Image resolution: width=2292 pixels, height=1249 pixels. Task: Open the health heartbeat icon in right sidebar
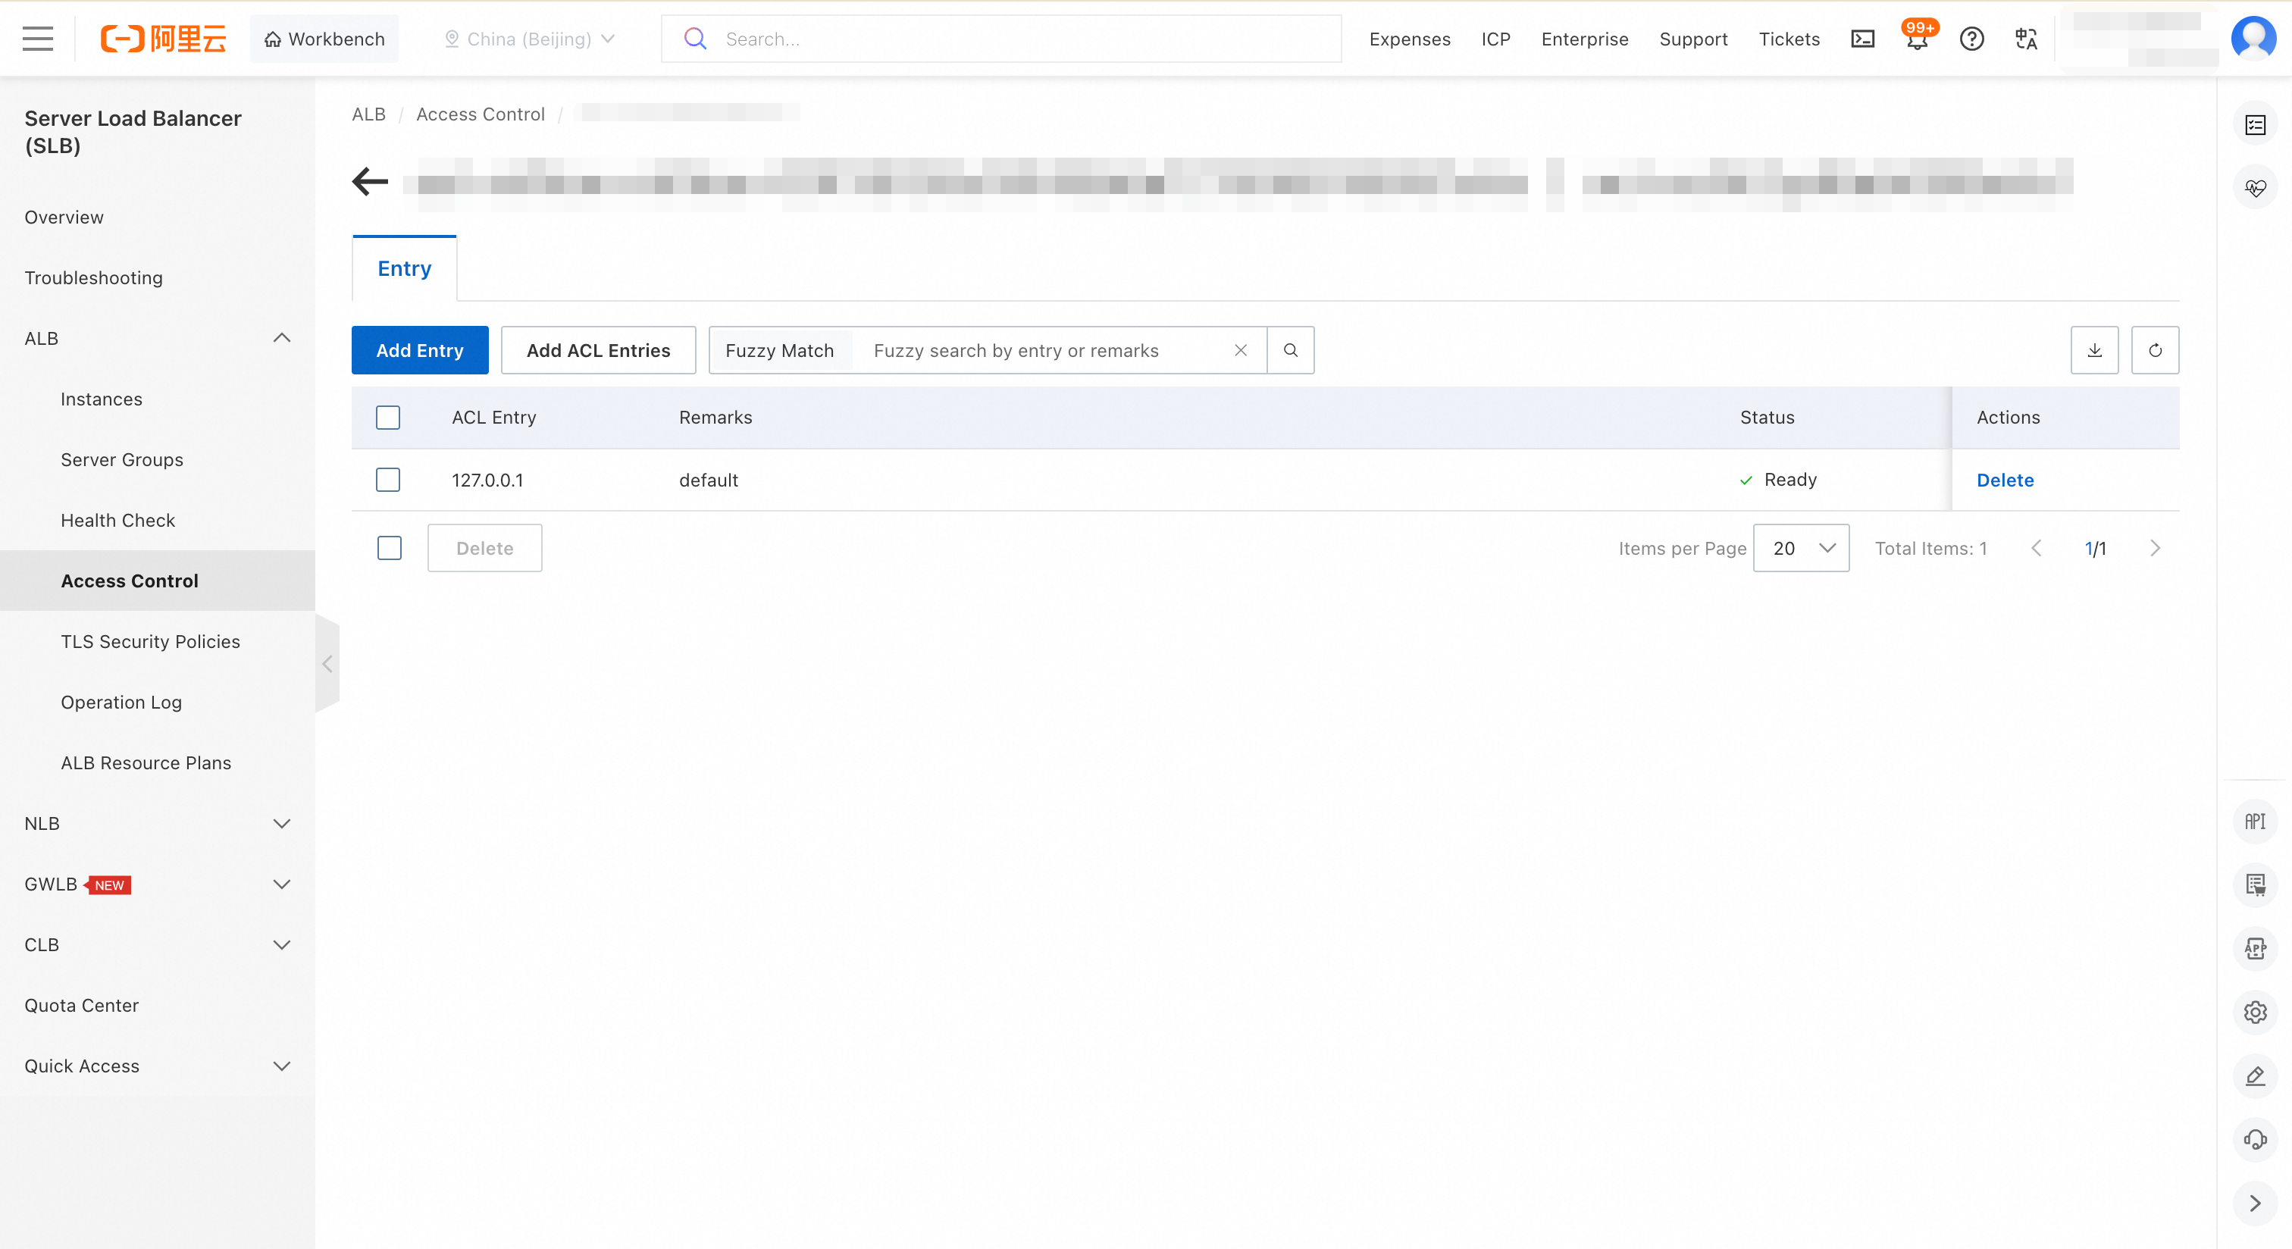click(x=2255, y=188)
